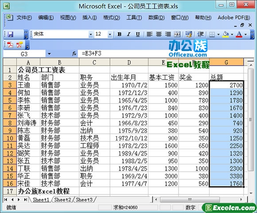Go to first sheet navigation arrow
This screenshot has height=213, width=257.
click(6, 200)
